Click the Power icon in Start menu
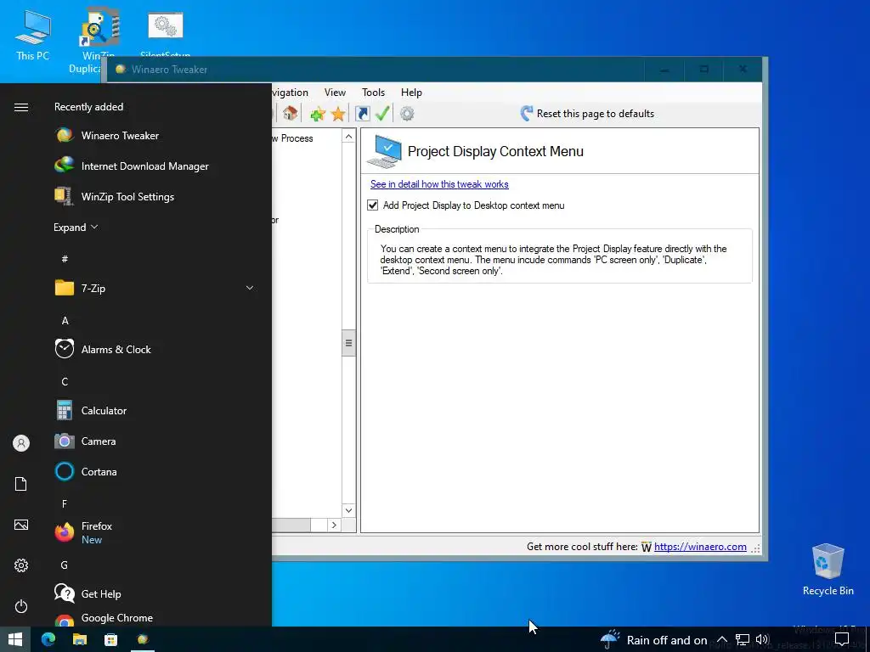Screen dimensions: 870x652 21,606
